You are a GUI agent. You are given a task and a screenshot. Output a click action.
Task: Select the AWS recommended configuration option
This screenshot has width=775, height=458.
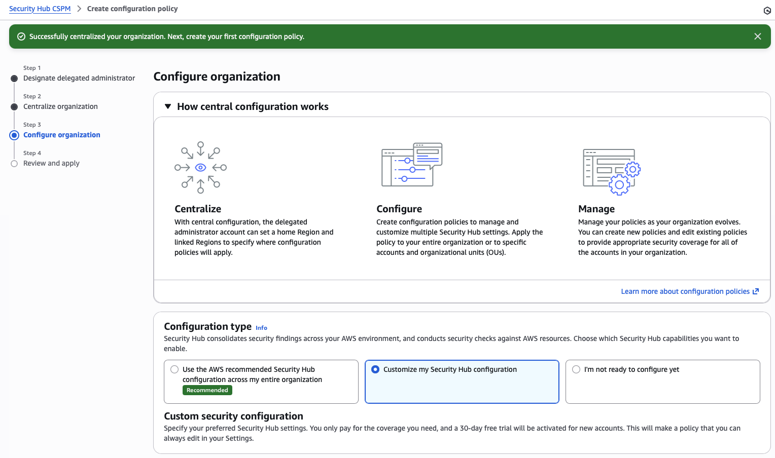click(174, 369)
